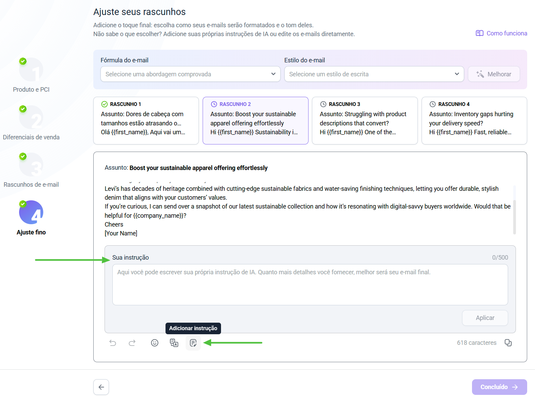Click the Melhorar button
Viewport: 535px width, 400px height.
point(494,74)
